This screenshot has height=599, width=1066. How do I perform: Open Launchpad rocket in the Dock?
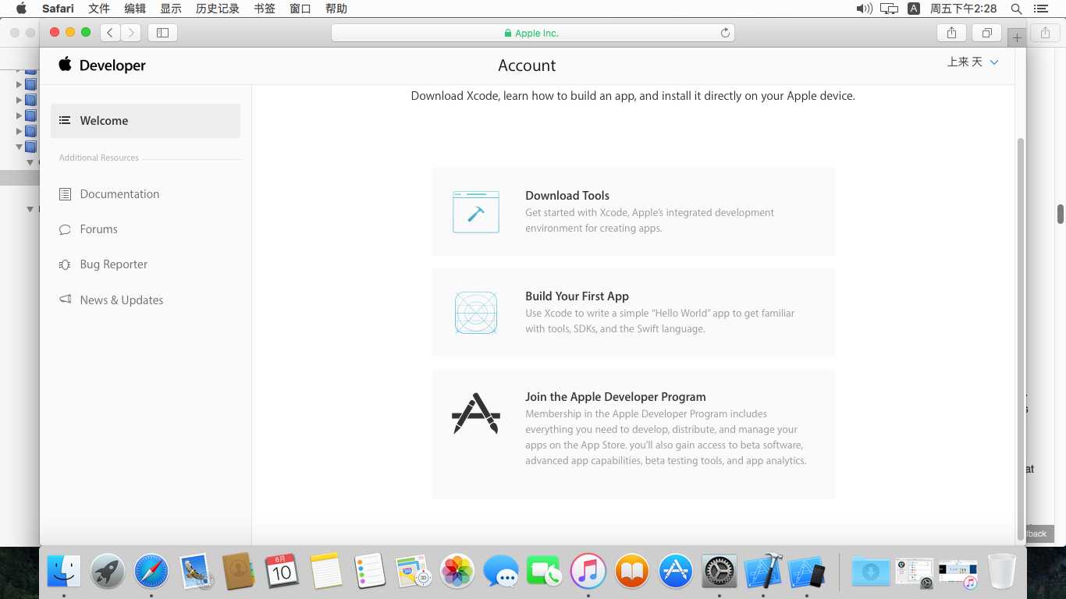(x=108, y=572)
